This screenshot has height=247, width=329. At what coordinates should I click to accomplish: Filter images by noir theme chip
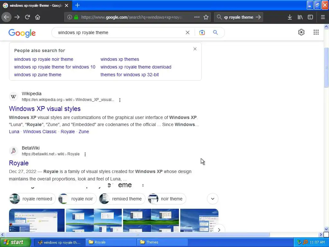[167, 199]
